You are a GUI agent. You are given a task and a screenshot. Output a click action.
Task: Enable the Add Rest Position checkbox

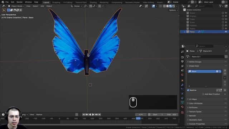[x=203, y=94]
